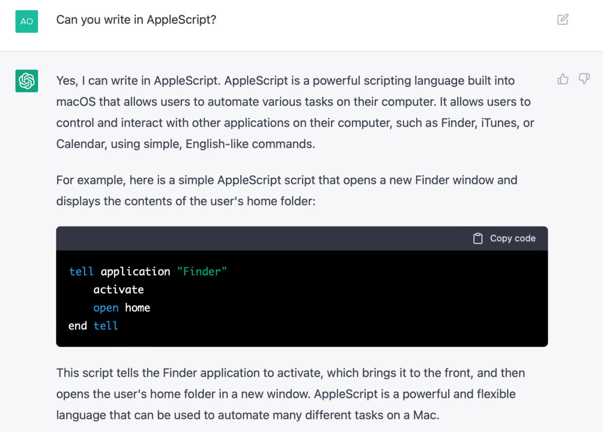
Task: Give the response a thumbs up
Action: click(x=563, y=79)
